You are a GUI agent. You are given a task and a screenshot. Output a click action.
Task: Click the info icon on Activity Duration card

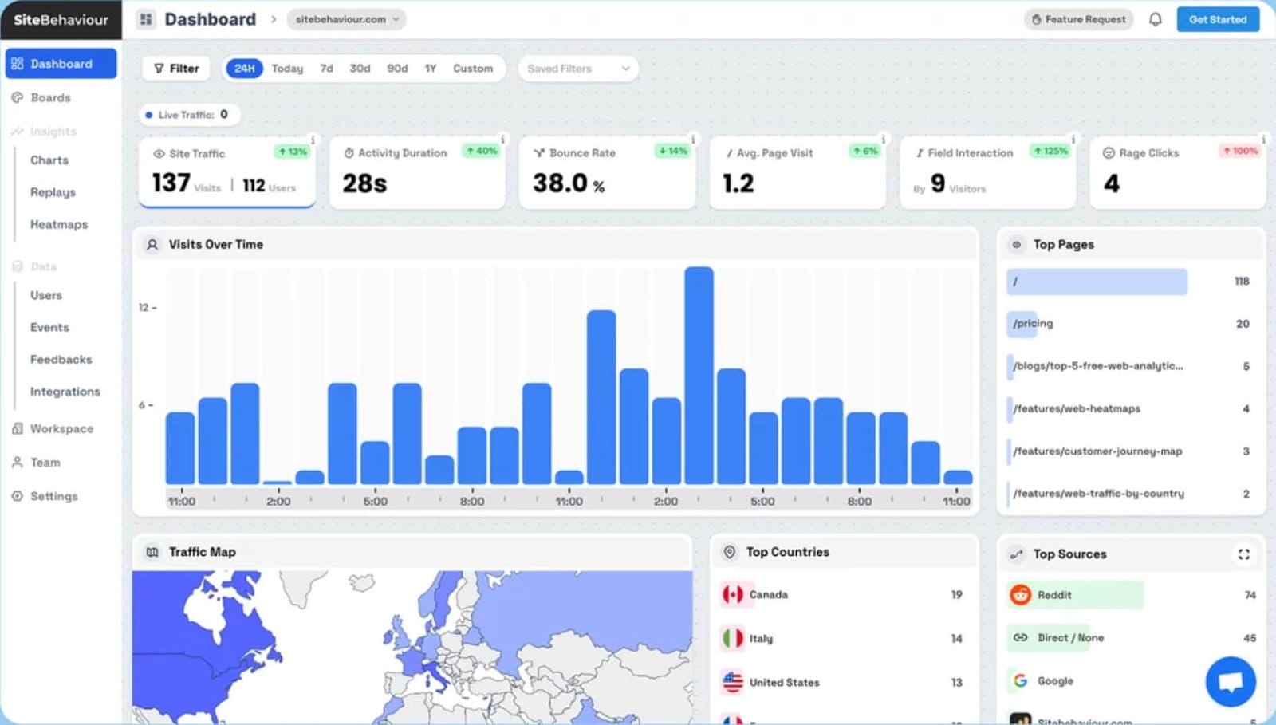502,140
